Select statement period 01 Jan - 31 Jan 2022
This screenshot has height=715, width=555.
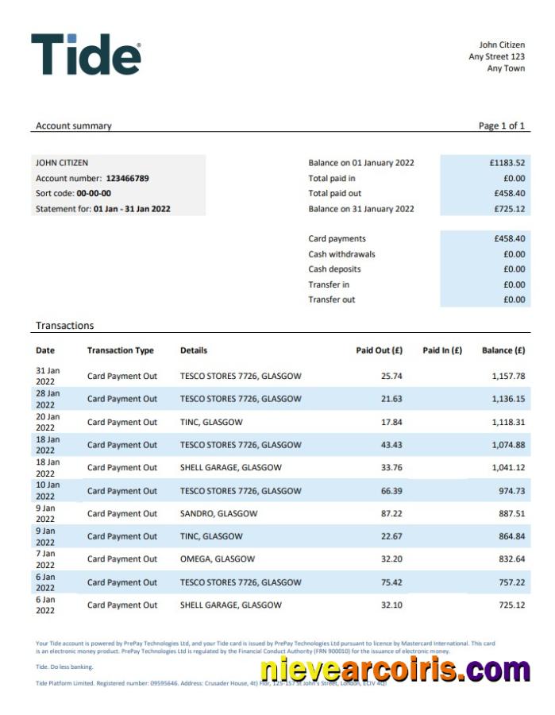[x=132, y=209]
